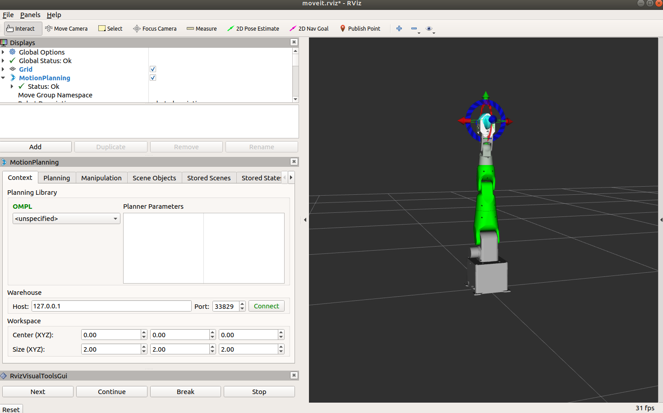Select the Publish Point tool
Viewport: 663px width, 413px height.
360,28
